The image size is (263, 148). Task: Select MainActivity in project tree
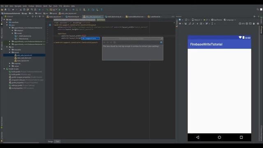[23, 39]
